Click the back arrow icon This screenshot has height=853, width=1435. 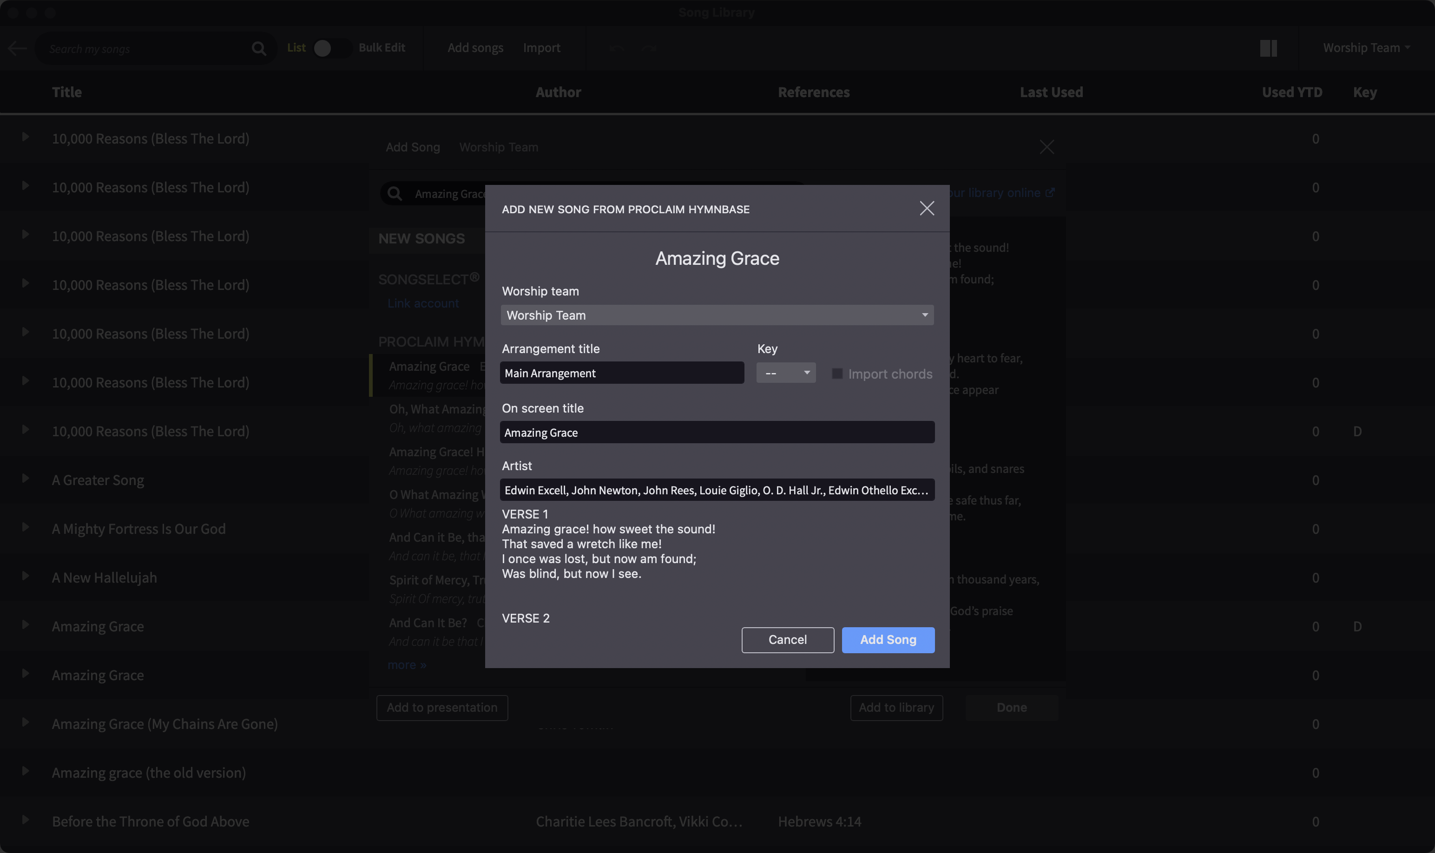tap(17, 48)
